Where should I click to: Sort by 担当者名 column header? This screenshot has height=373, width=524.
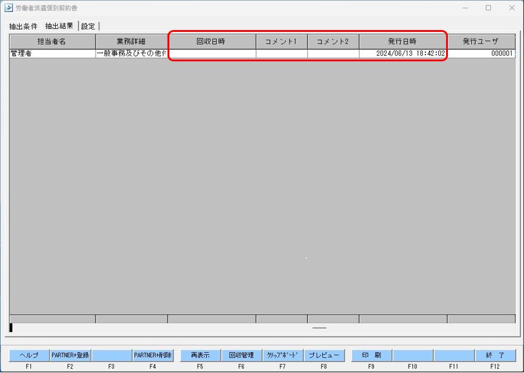click(x=52, y=41)
